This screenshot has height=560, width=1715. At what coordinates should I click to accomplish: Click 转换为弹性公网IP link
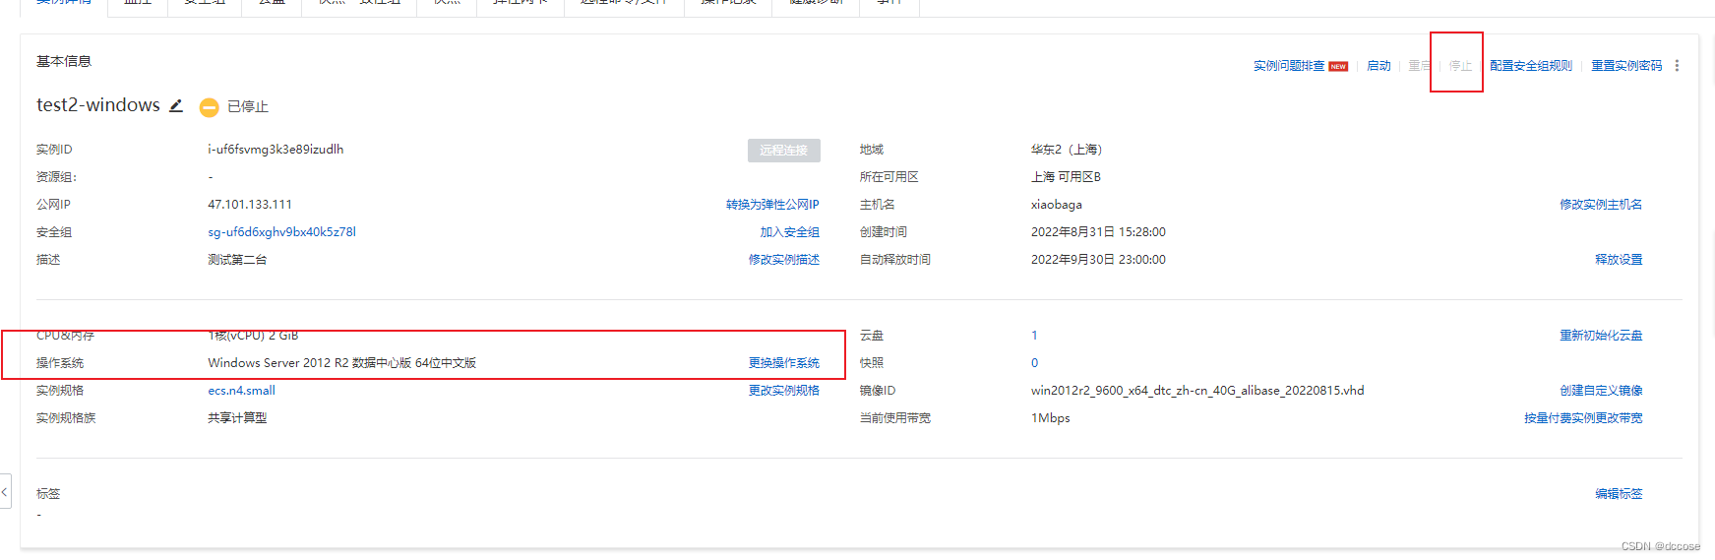[772, 205]
